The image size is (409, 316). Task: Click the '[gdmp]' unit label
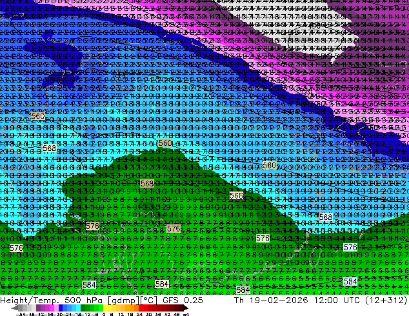click(122, 301)
